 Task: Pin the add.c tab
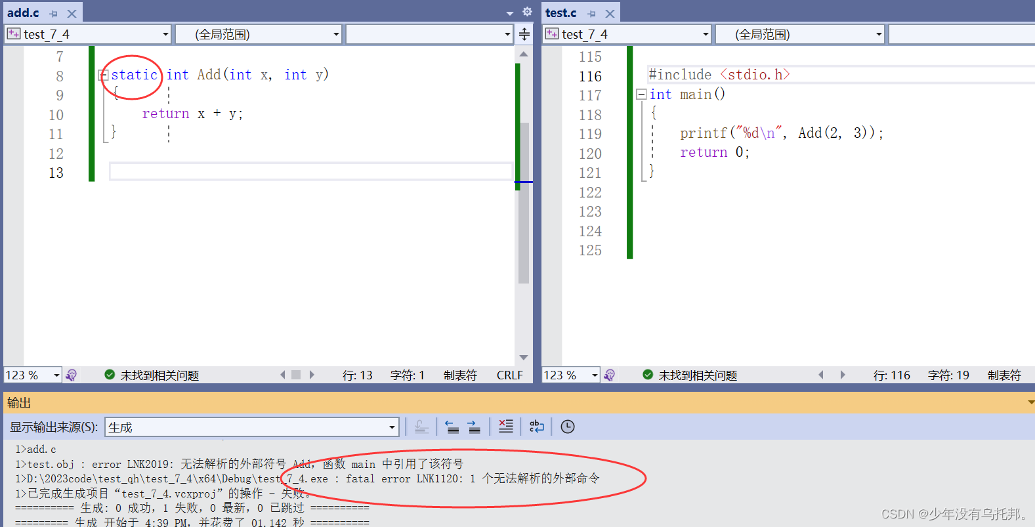click(x=54, y=13)
